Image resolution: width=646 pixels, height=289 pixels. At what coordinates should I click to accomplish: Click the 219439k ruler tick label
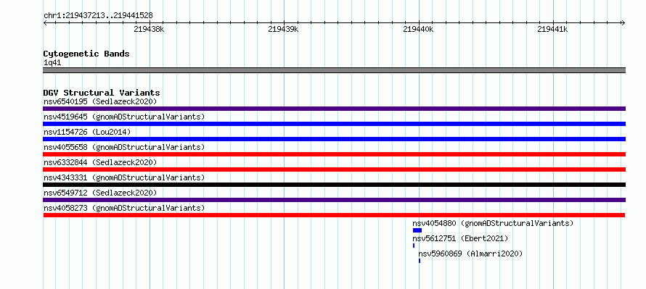coord(284,29)
